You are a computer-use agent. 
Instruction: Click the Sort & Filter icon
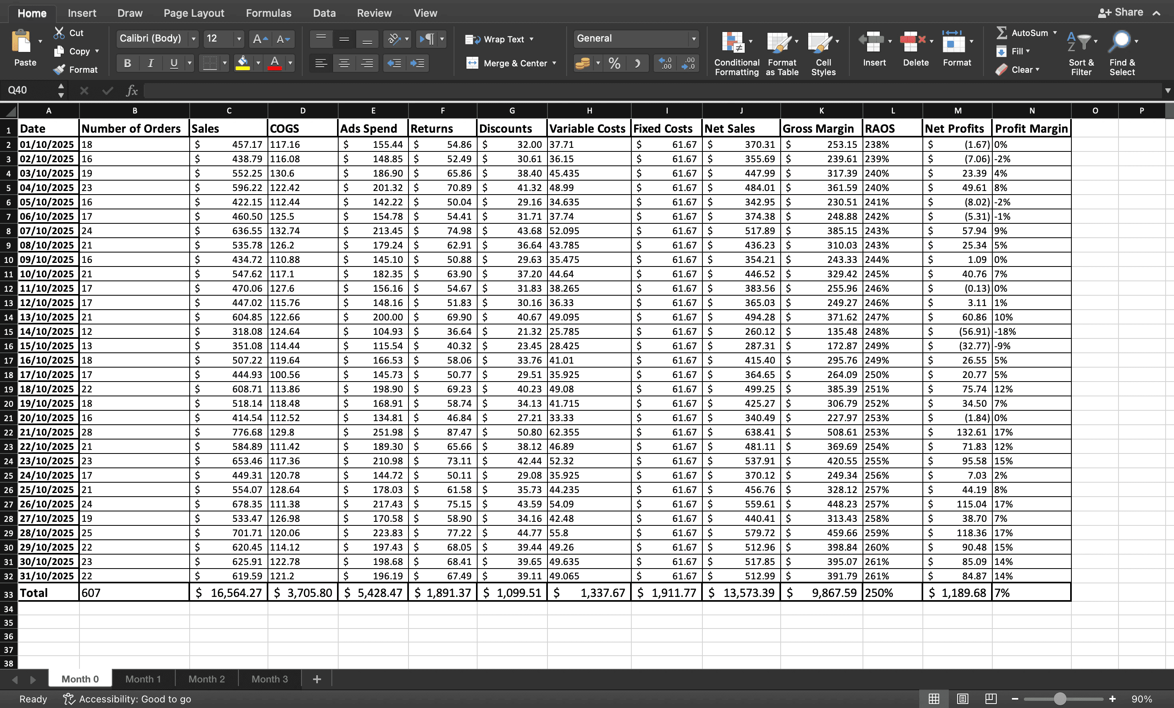tap(1080, 43)
